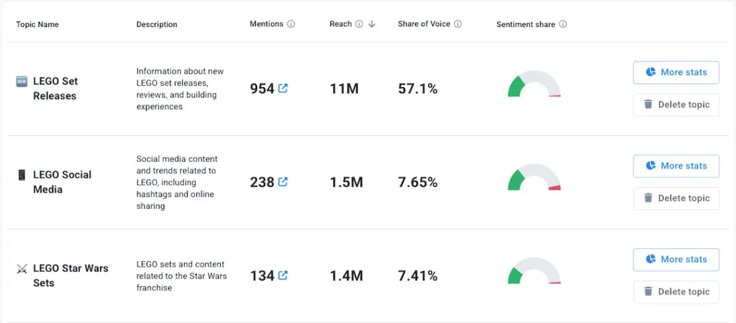
Task: Click the Mentions column header label
Action: tap(267, 24)
